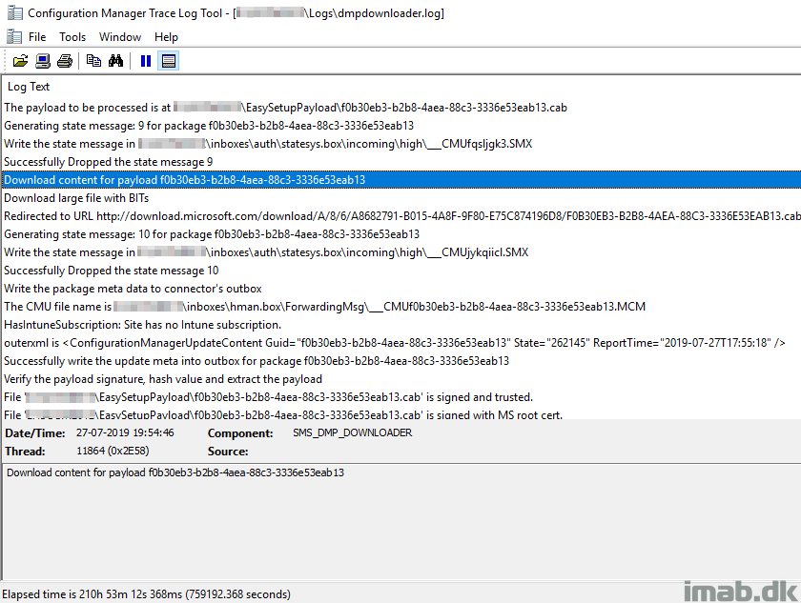Select the 'is signed and trusted' row

click(x=401, y=397)
